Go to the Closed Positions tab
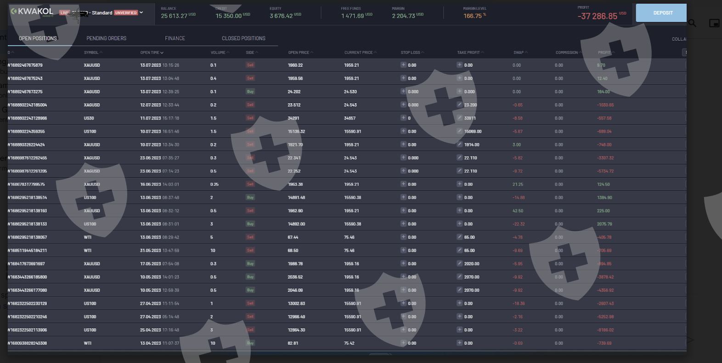The height and width of the screenshot is (363, 722). [243, 38]
